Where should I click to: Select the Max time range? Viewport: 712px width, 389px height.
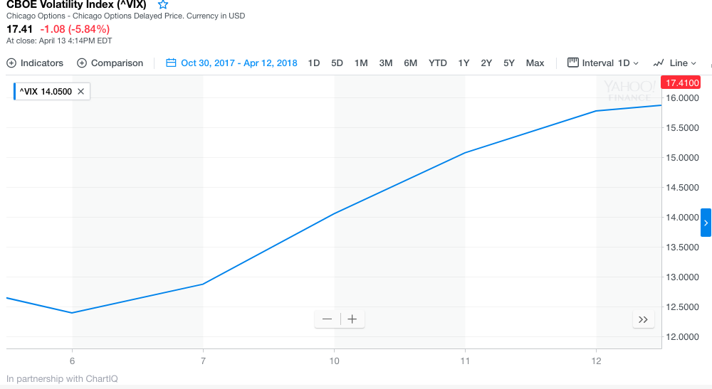coord(535,63)
